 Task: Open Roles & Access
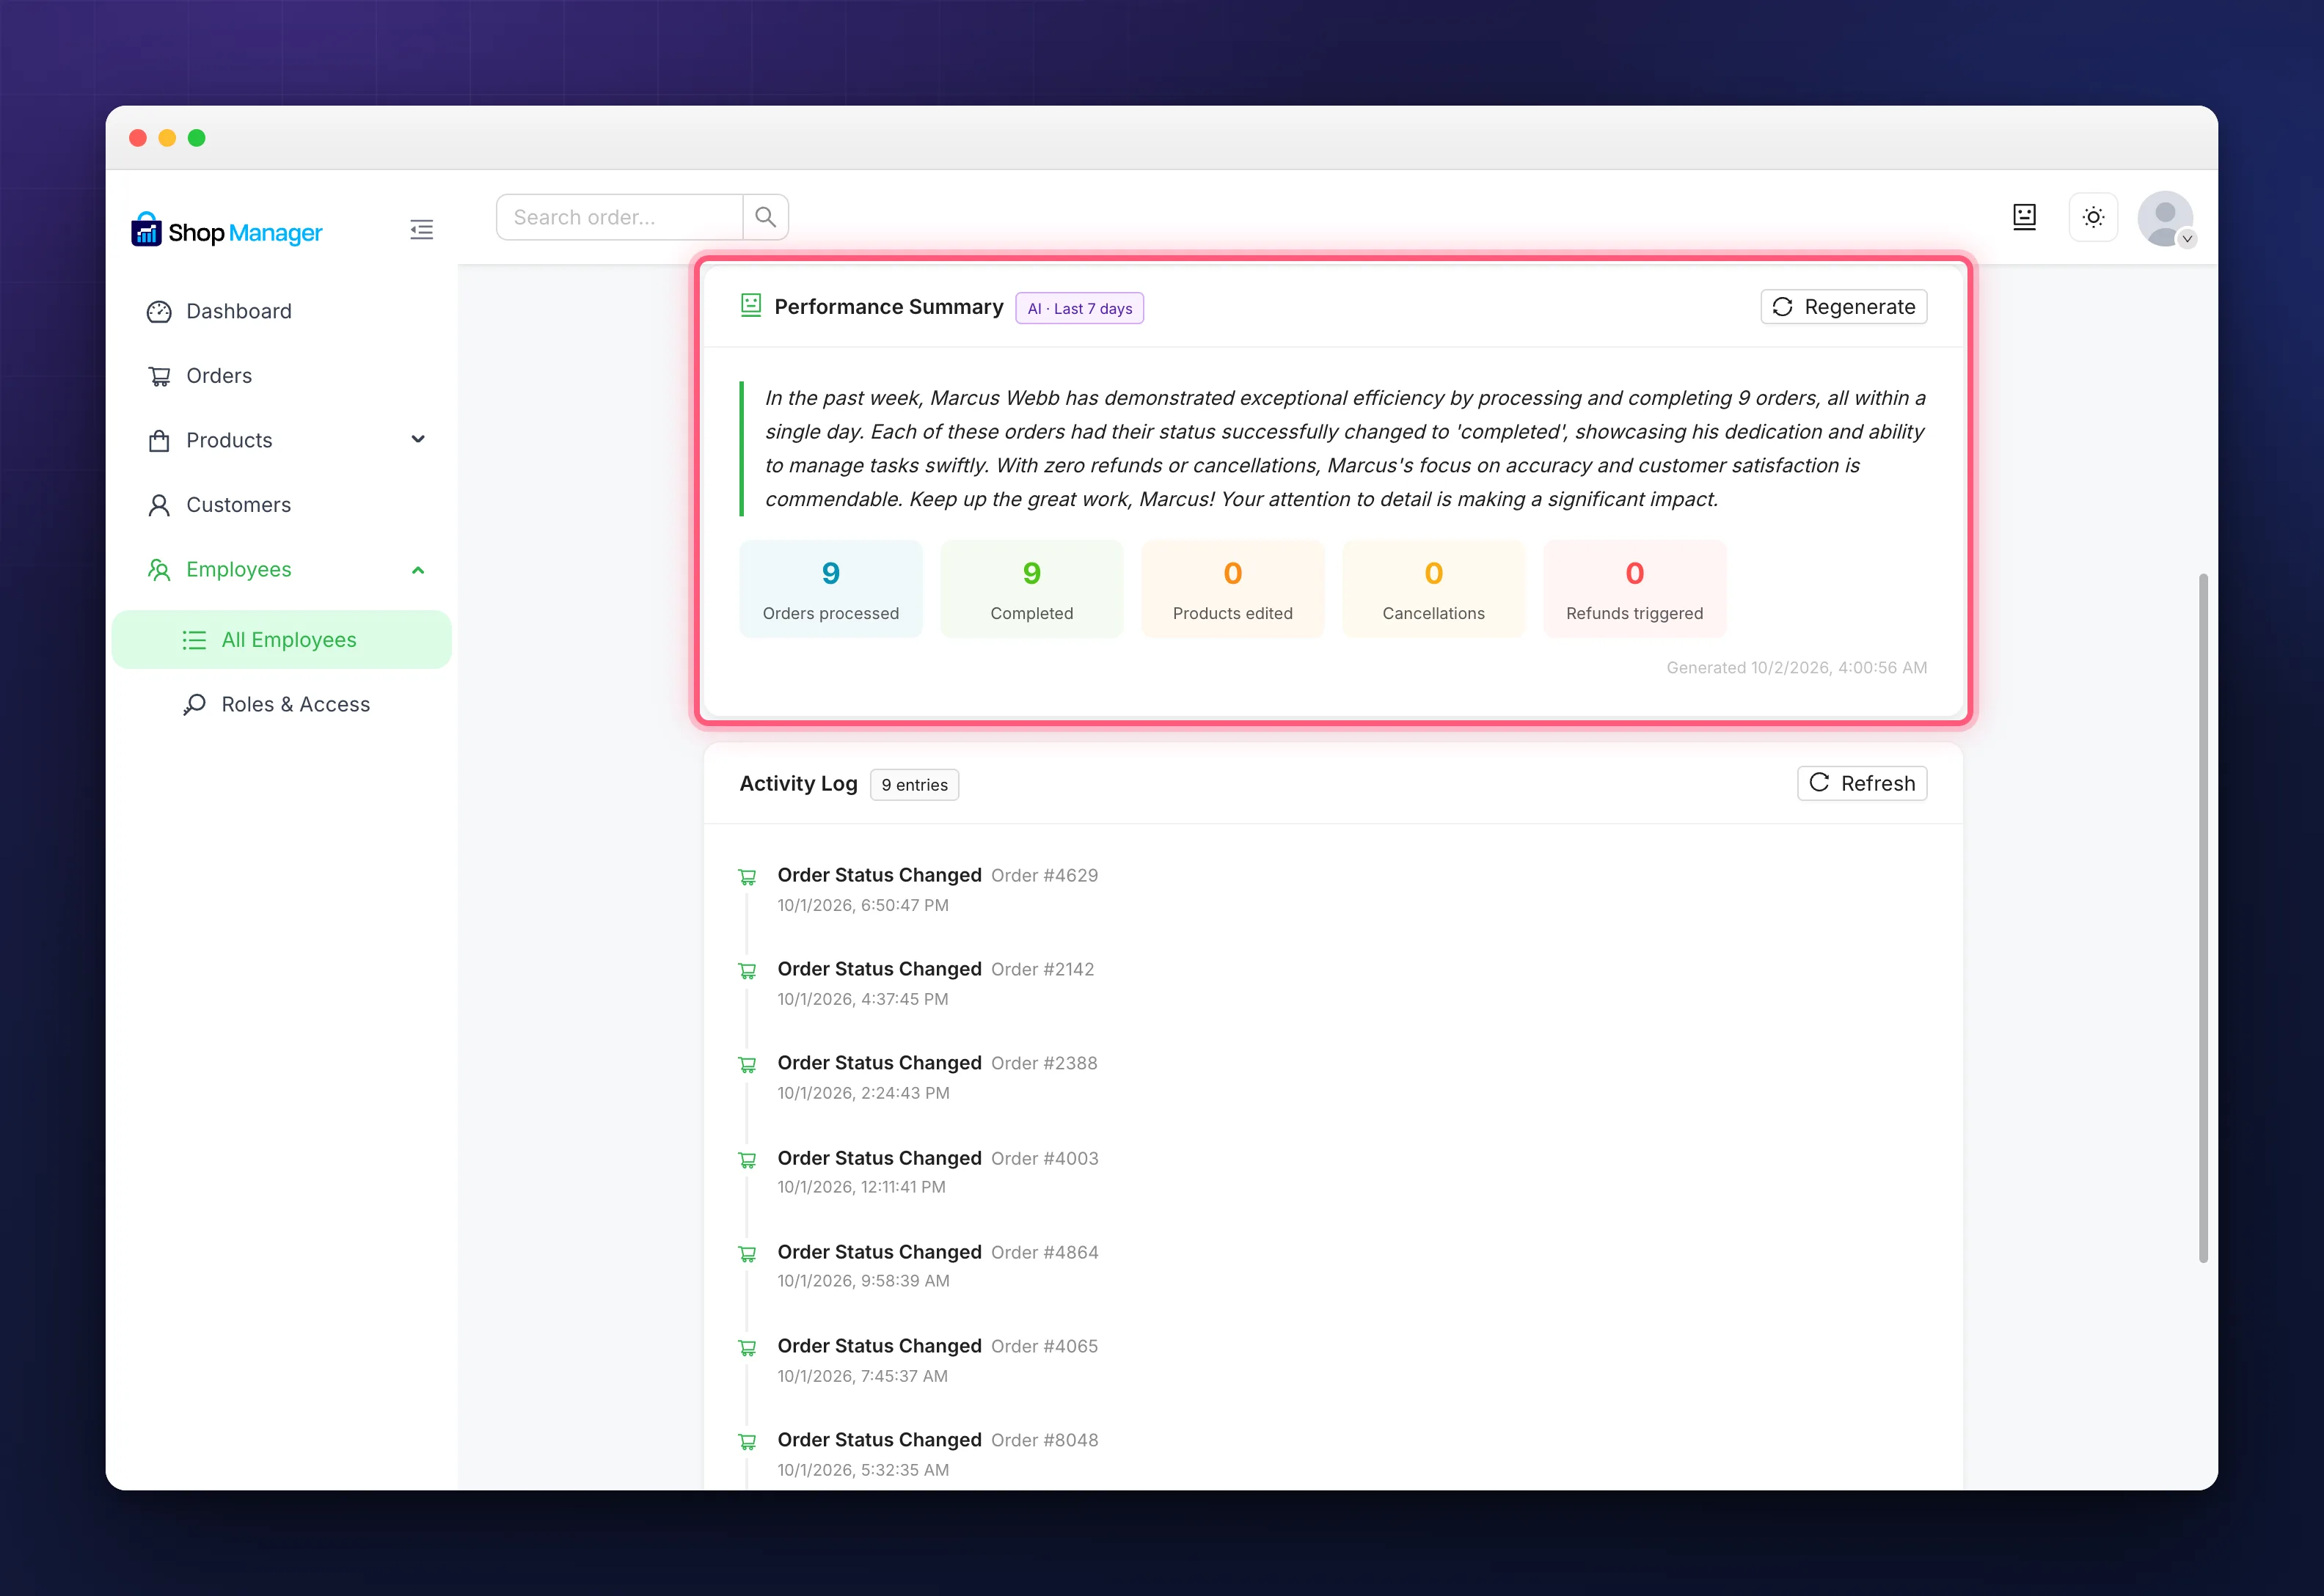pyautogui.click(x=282, y=704)
